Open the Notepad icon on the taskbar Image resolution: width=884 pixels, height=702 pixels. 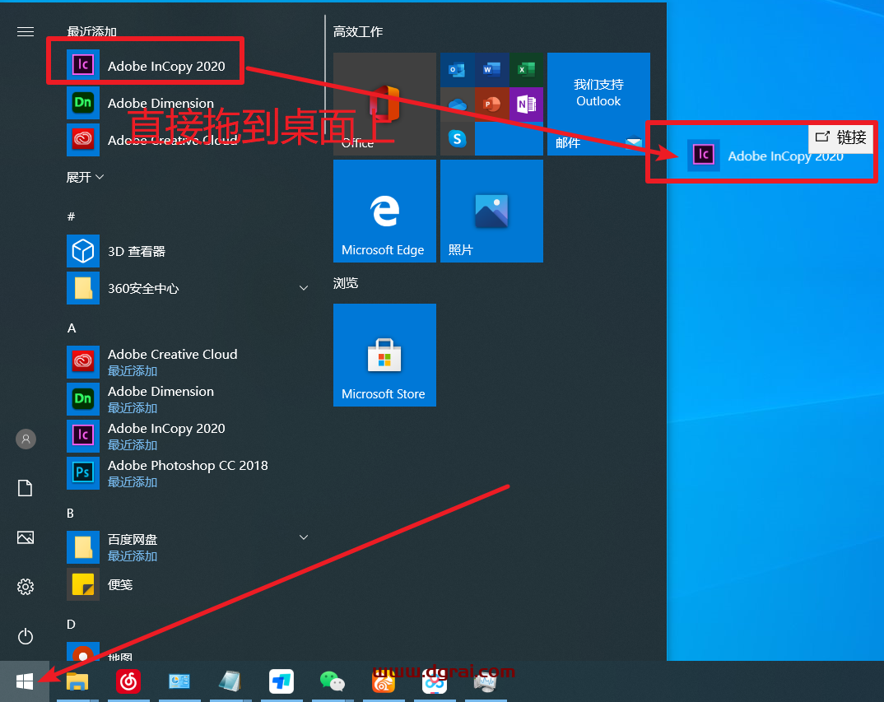(230, 681)
